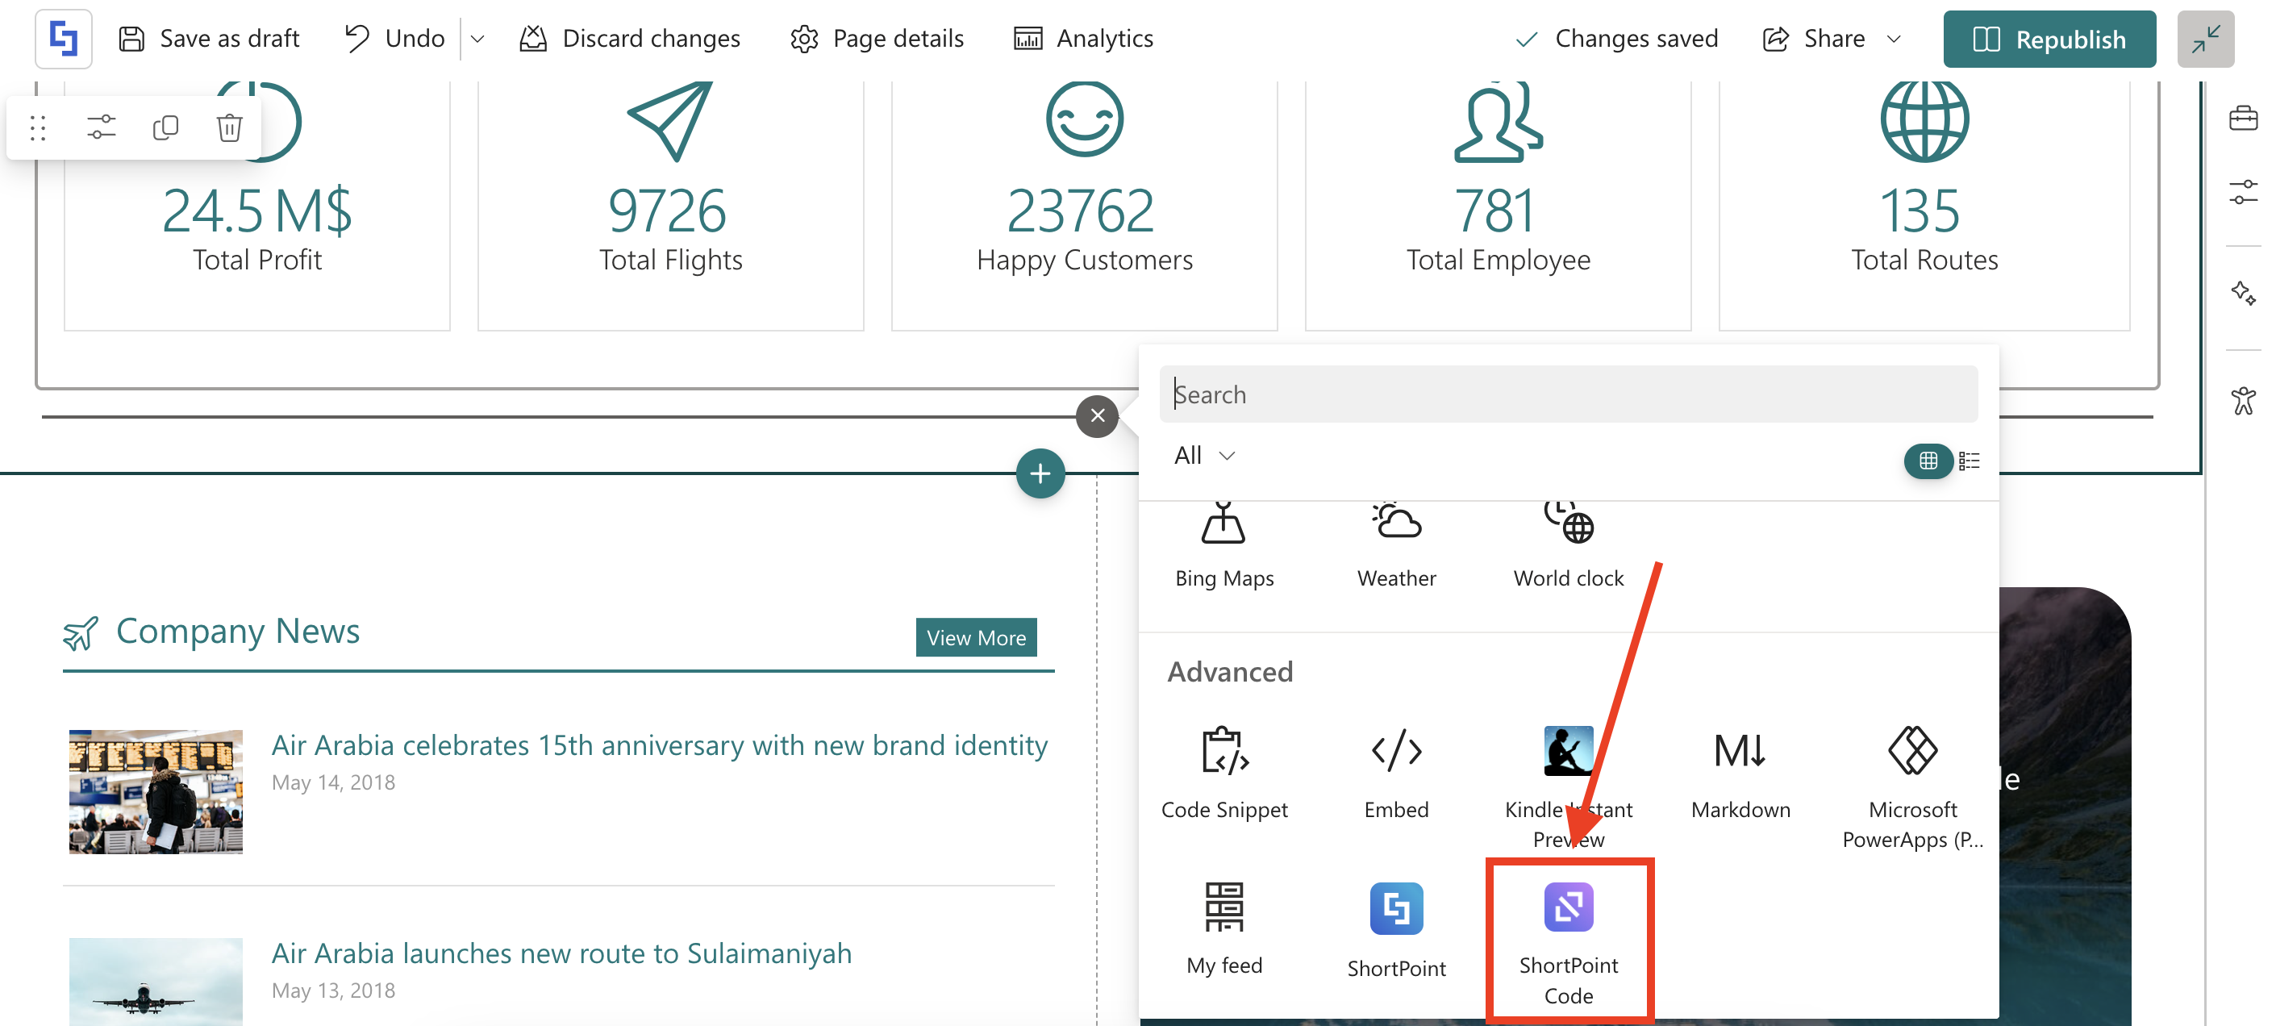This screenshot has height=1026, width=2276.
Task: Delete the selected web part
Action: (x=229, y=127)
